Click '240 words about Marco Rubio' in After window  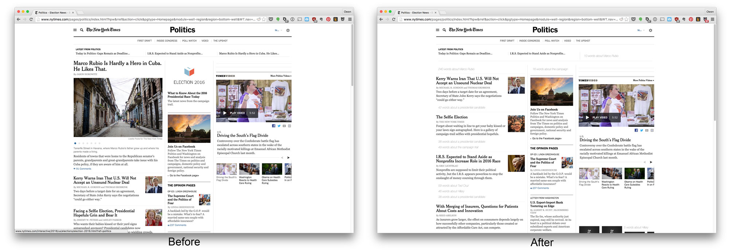[x=456, y=69]
